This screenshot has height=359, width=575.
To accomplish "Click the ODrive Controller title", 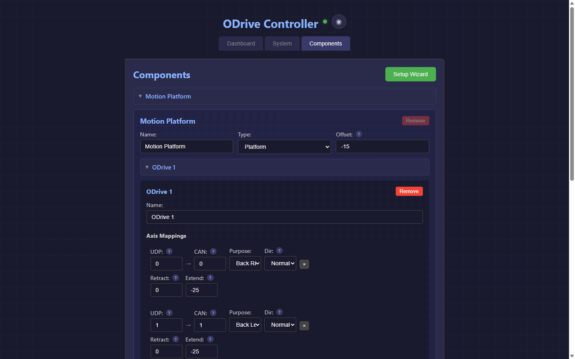I will tap(270, 24).
